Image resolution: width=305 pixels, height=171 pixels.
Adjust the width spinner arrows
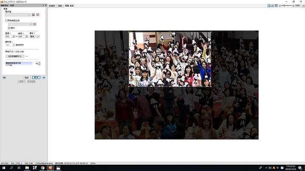pyautogui.click(x=14, y=36)
